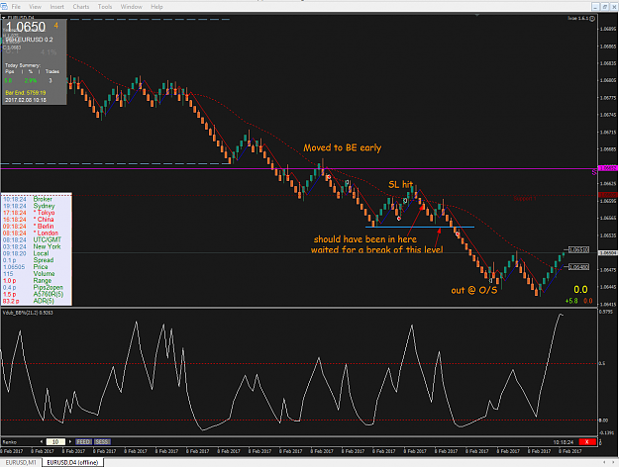Click the 'Today Summary:' heading
Viewport: 619px width, 467px height.
(23, 65)
